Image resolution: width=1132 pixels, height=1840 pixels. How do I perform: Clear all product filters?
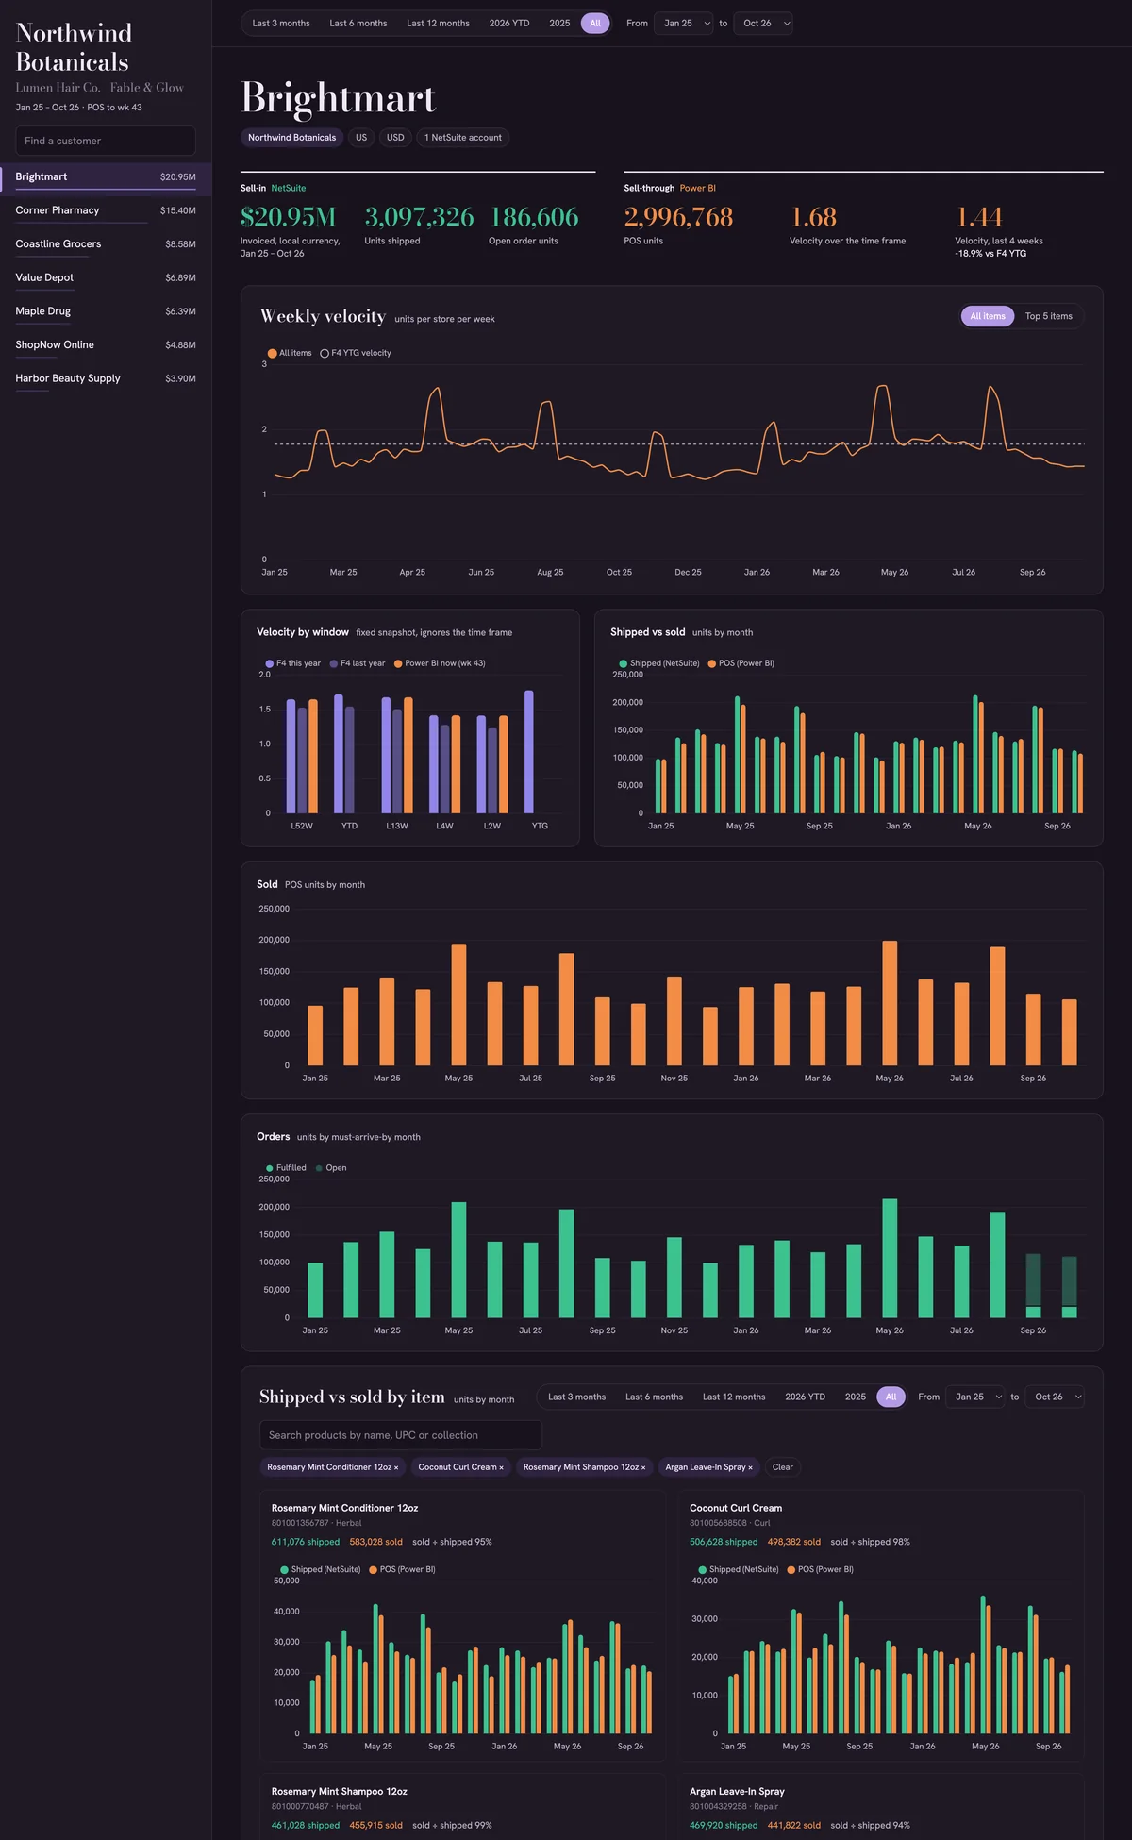pos(782,1467)
